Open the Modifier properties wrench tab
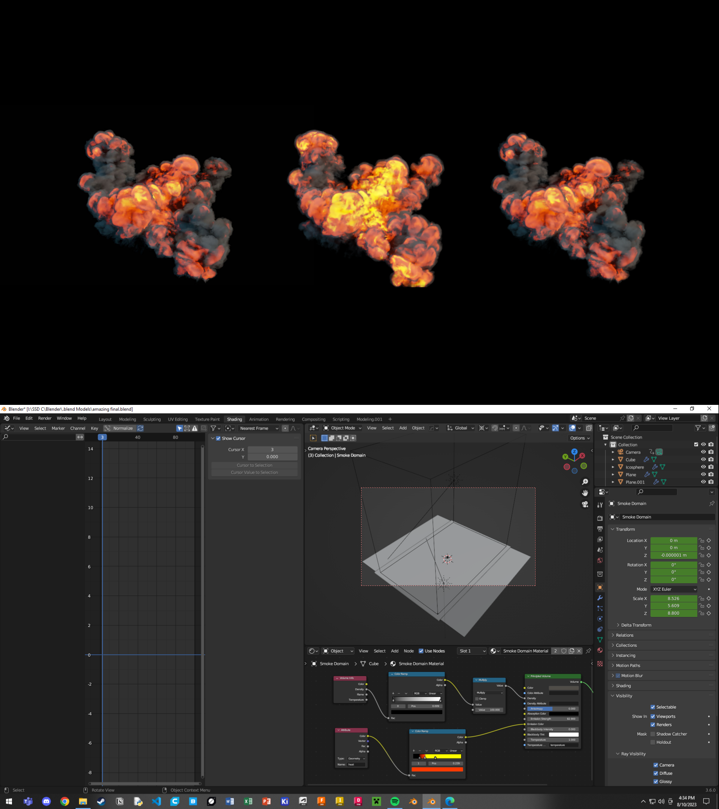 tap(600, 598)
